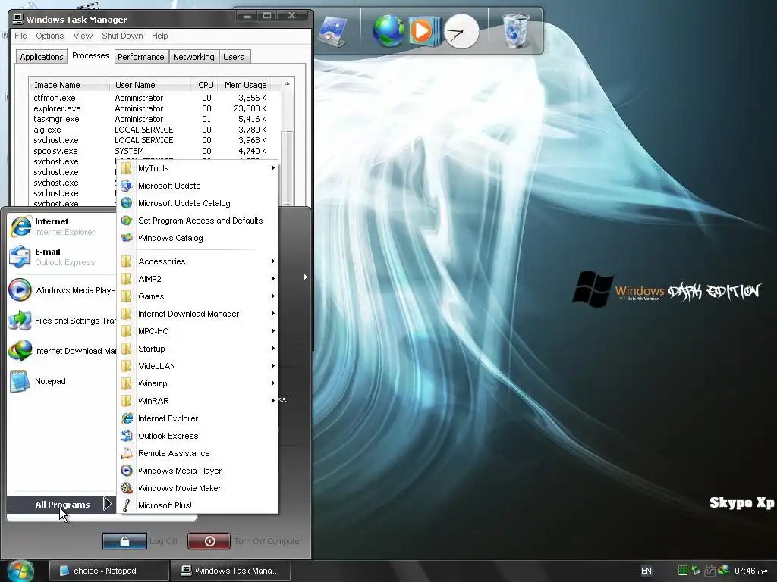The image size is (777, 582).
Task: Open Microsoft Update Catalog
Action: coord(198,203)
